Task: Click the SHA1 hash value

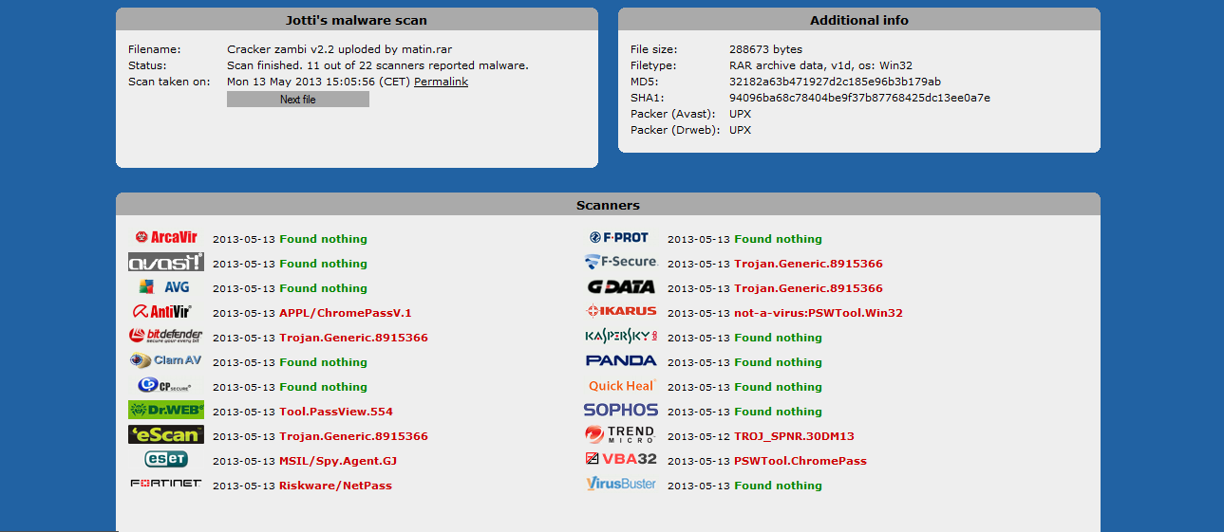Action: [859, 98]
